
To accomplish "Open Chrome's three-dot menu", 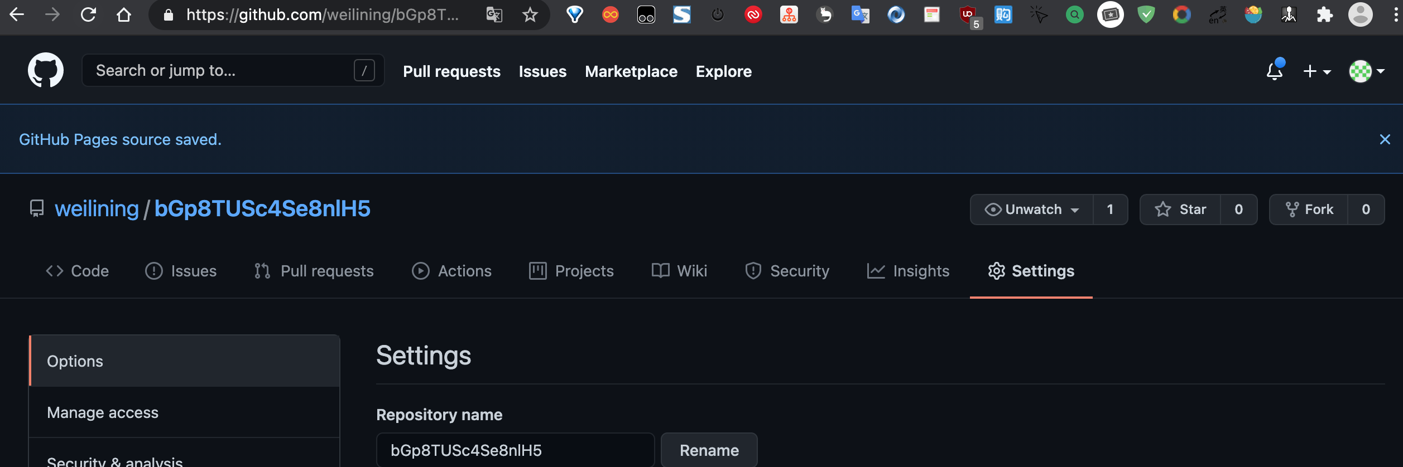I will (x=1396, y=14).
